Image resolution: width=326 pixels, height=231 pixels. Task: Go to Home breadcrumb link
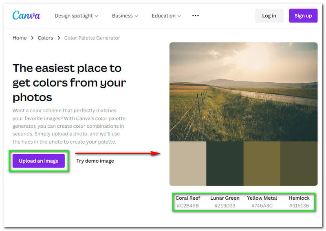pyautogui.click(x=20, y=38)
